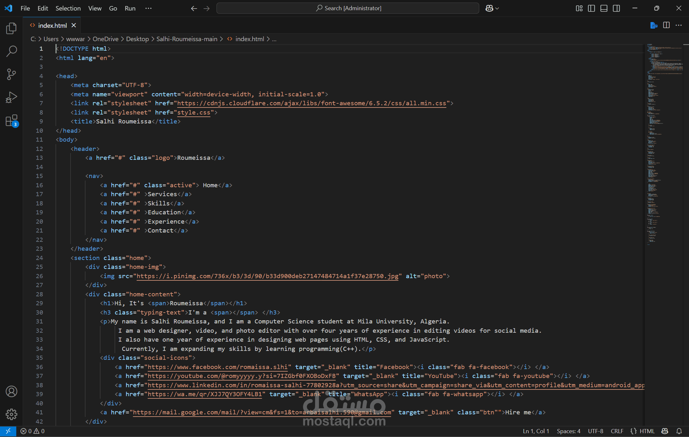Open errors and warnings count in status bar
Screen dimensions: 689x437
[33, 431]
